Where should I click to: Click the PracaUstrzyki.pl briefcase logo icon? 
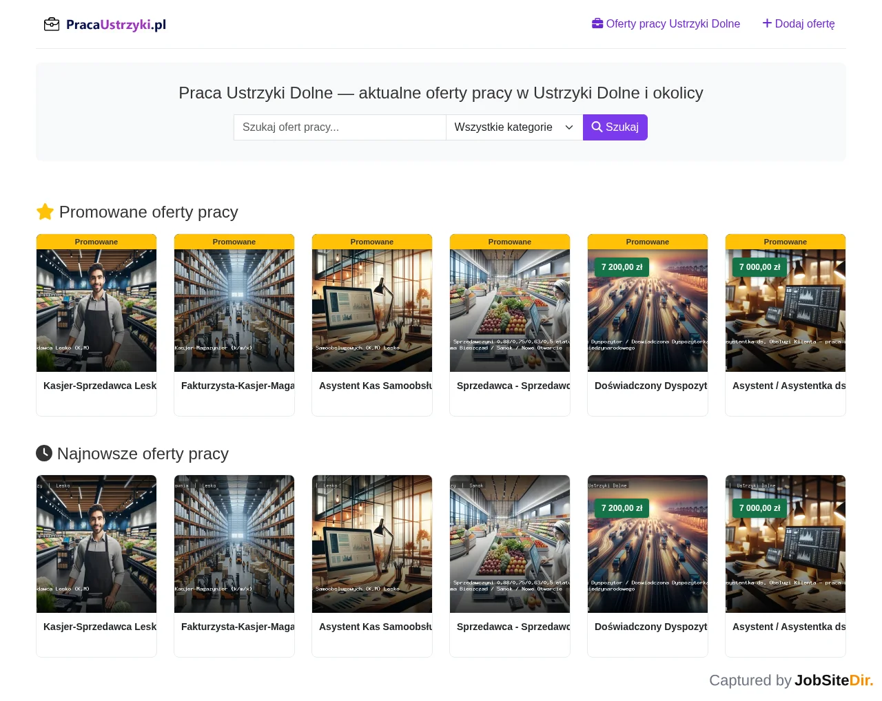coord(52,25)
